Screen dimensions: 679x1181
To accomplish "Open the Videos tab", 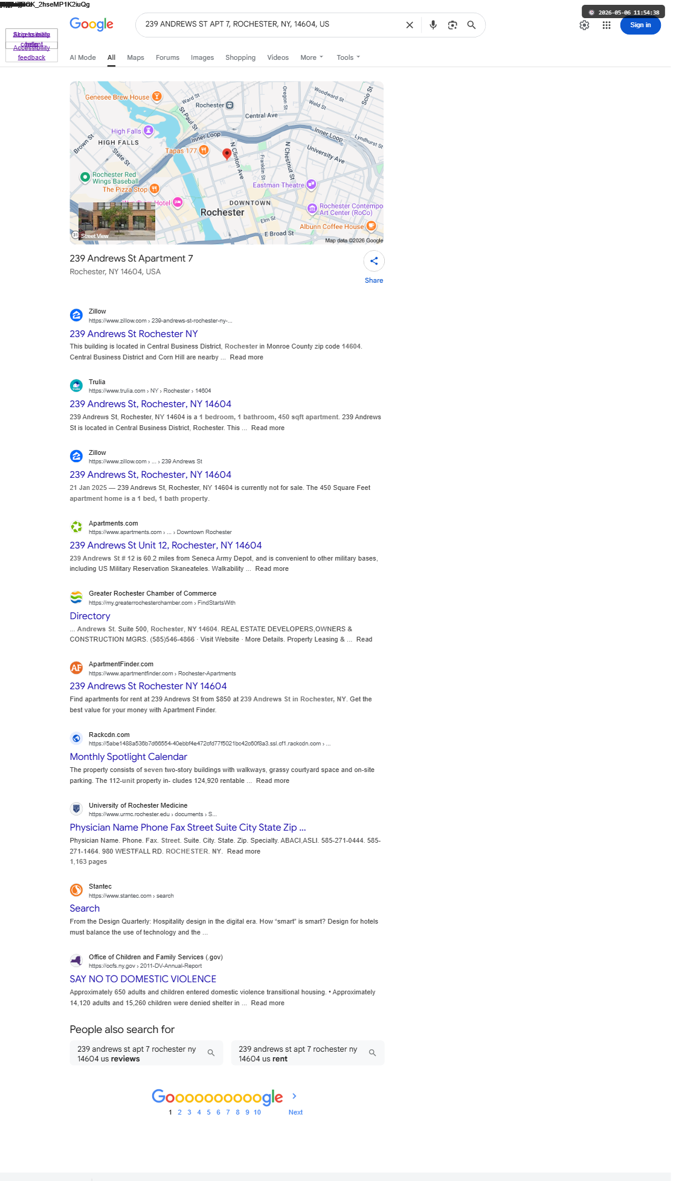I will click(278, 57).
